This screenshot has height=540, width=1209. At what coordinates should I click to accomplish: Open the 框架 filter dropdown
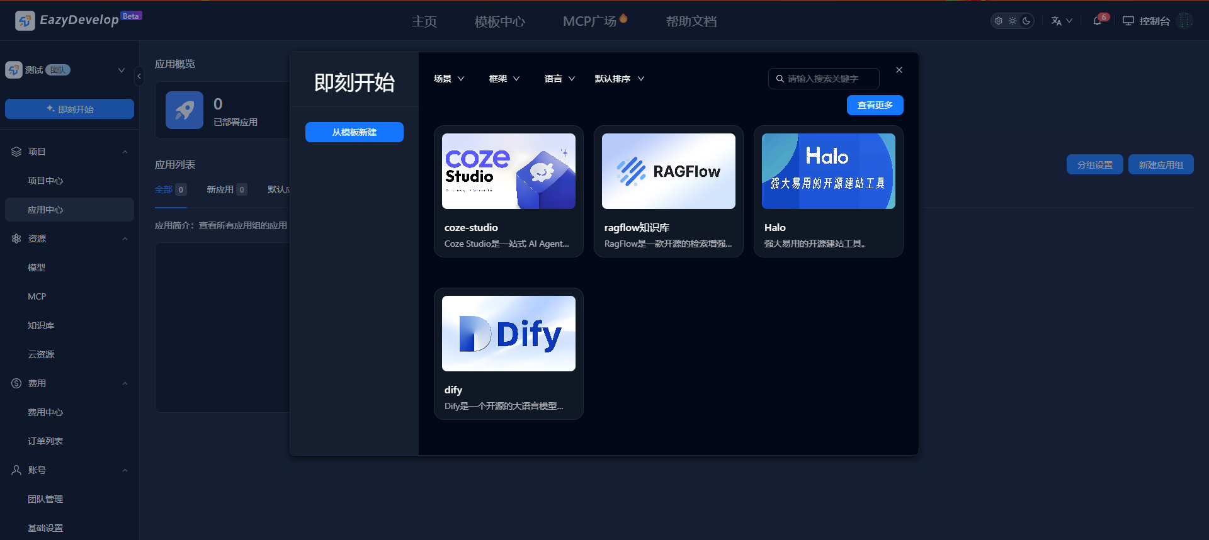(x=504, y=79)
